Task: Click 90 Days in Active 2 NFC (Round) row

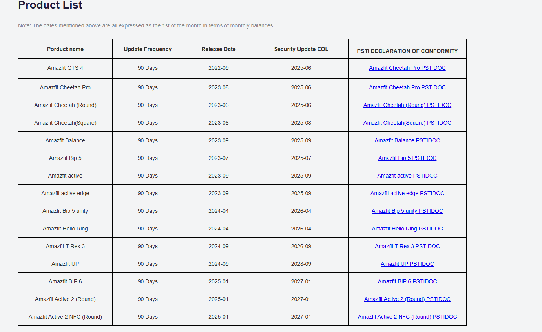Action: pos(148,317)
